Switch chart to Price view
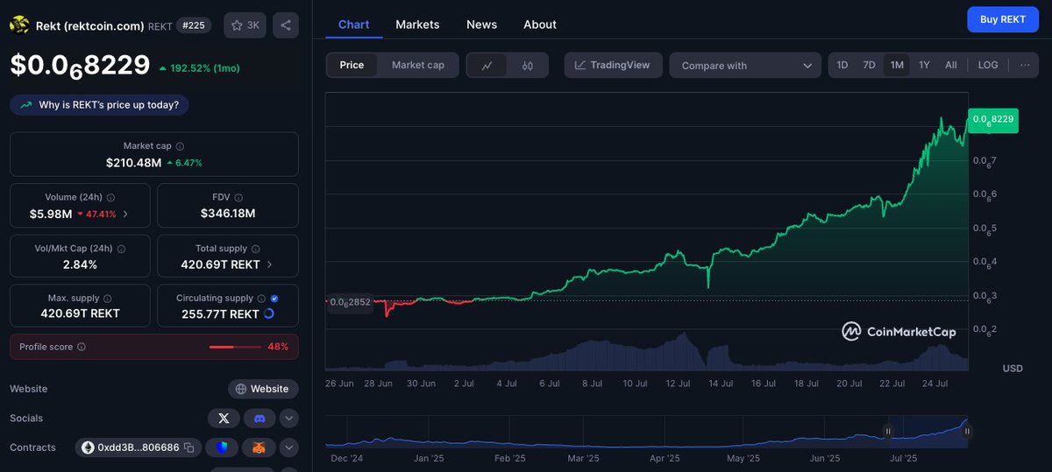This screenshot has width=1052, height=472. pyautogui.click(x=352, y=65)
